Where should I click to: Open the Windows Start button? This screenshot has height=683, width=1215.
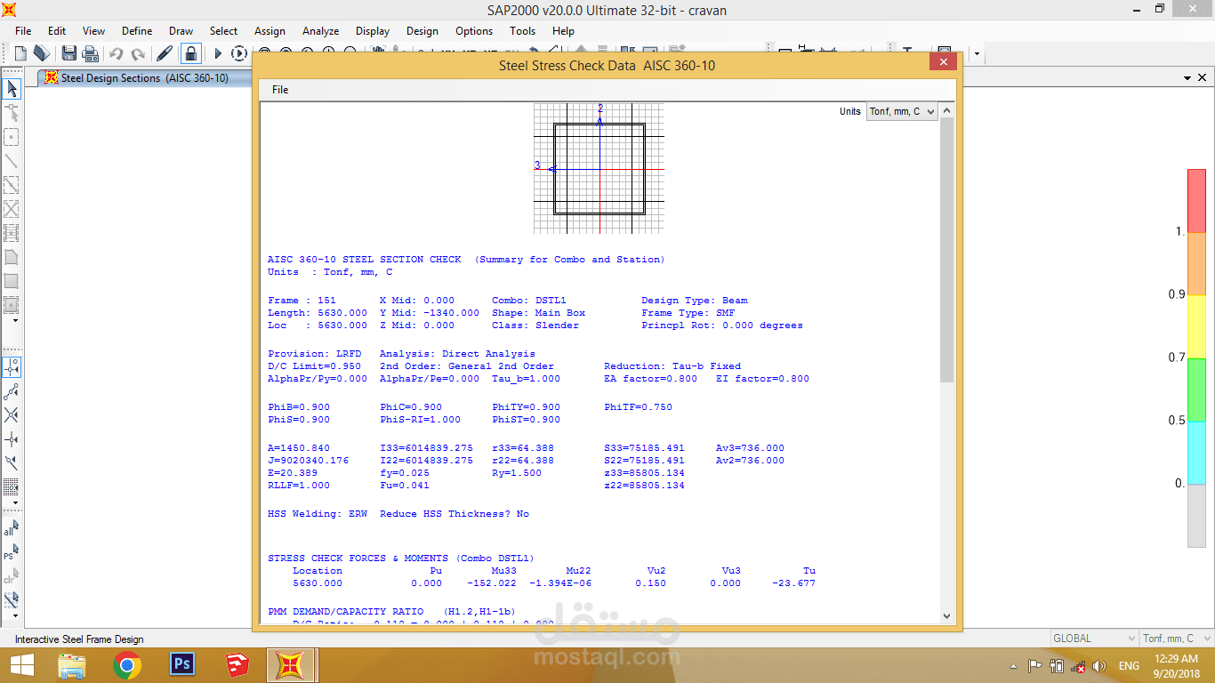point(21,665)
